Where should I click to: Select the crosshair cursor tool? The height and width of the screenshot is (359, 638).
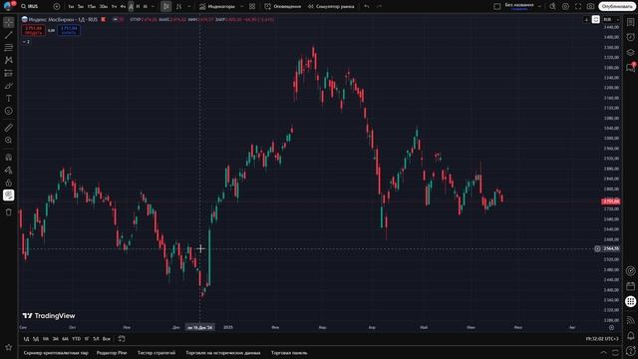[x=9, y=22]
